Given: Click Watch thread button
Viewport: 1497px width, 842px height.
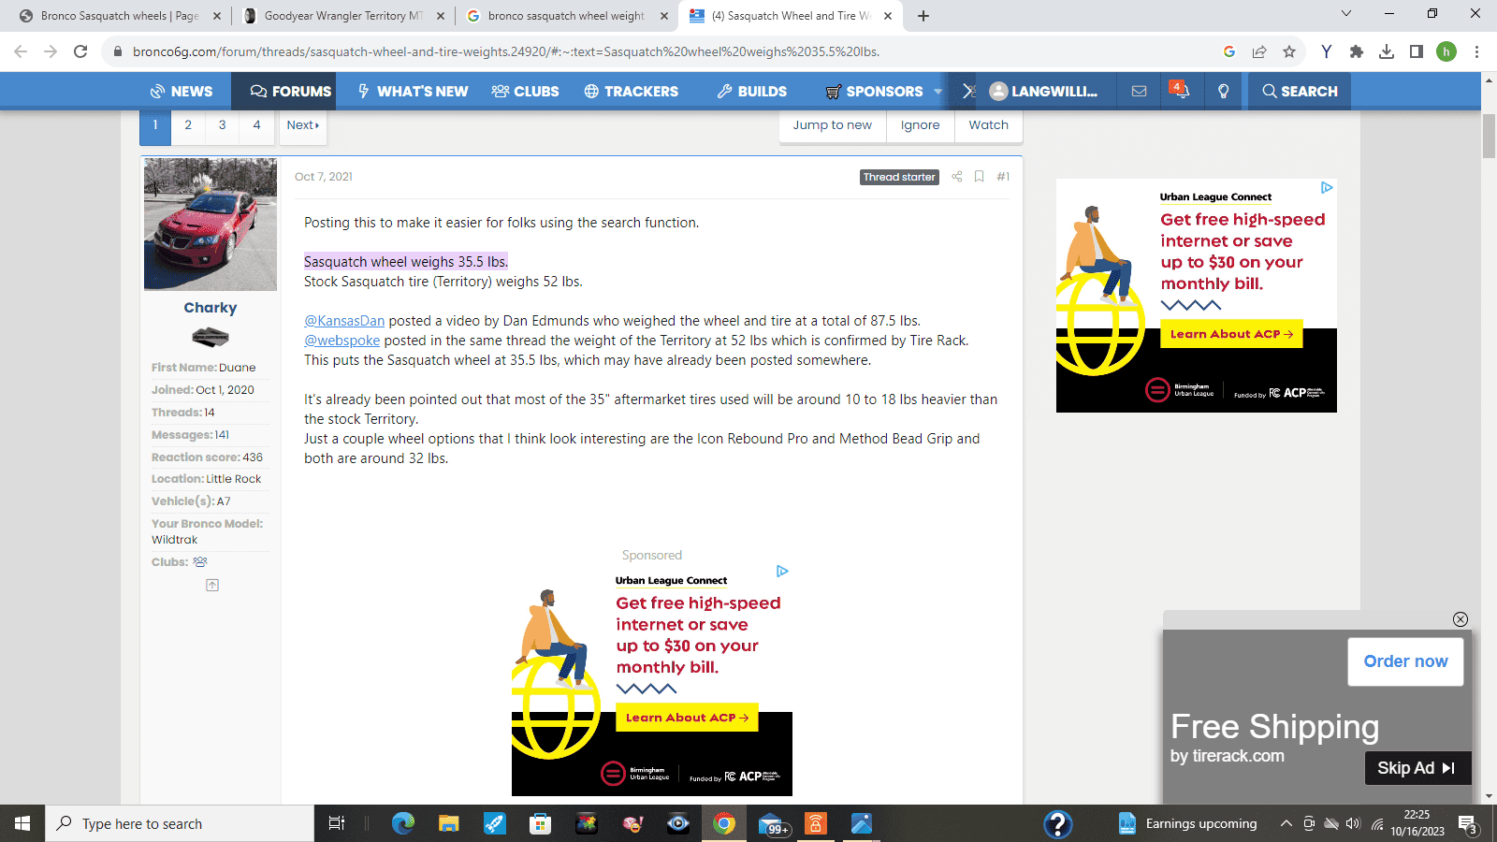Looking at the screenshot, I should point(988,125).
